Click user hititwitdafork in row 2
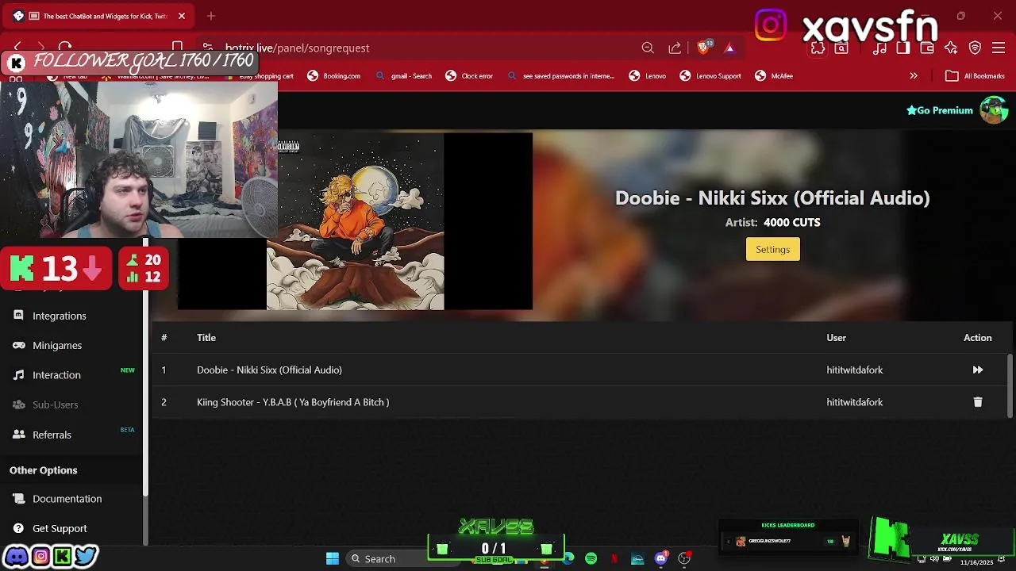Image resolution: width=1016 pixels, height=571 pixels. [854, 402]
